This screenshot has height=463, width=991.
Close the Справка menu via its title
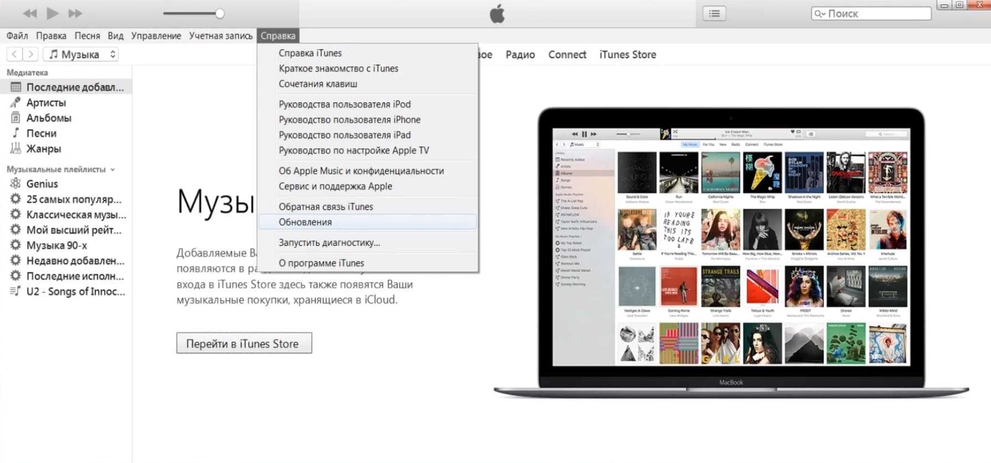point(278,35)
